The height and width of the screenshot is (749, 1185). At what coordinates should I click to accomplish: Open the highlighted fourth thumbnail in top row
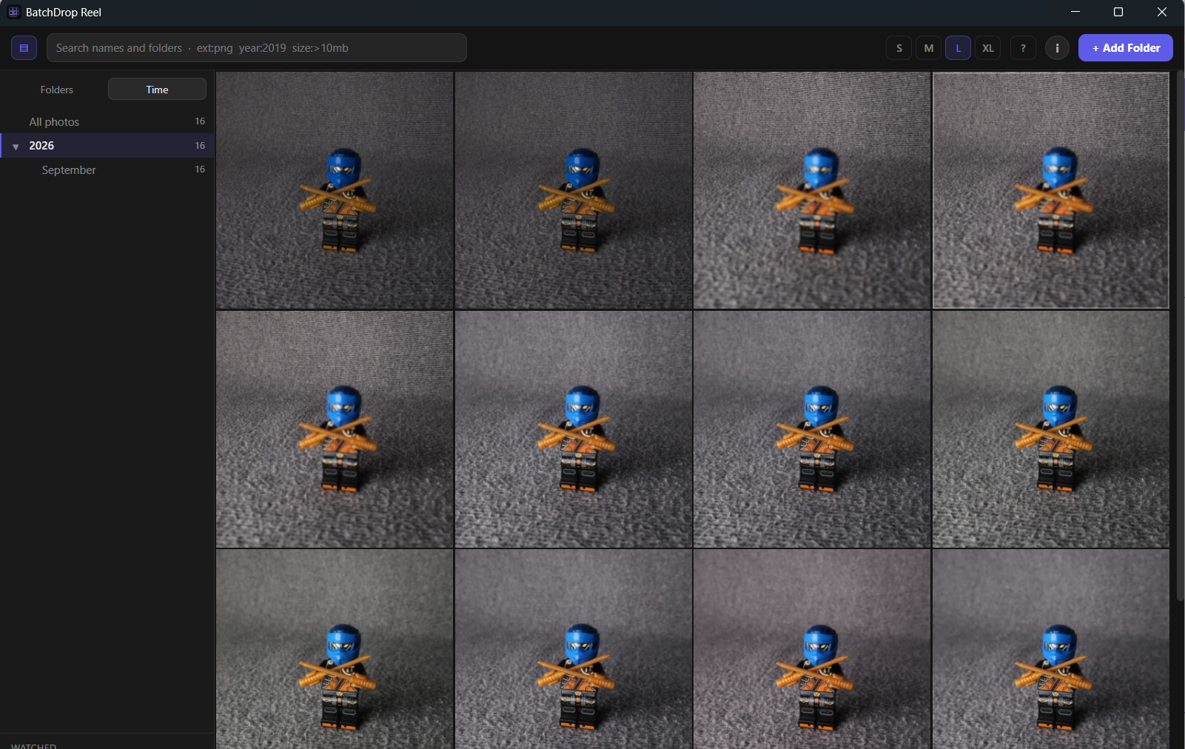pos(1051,190)
